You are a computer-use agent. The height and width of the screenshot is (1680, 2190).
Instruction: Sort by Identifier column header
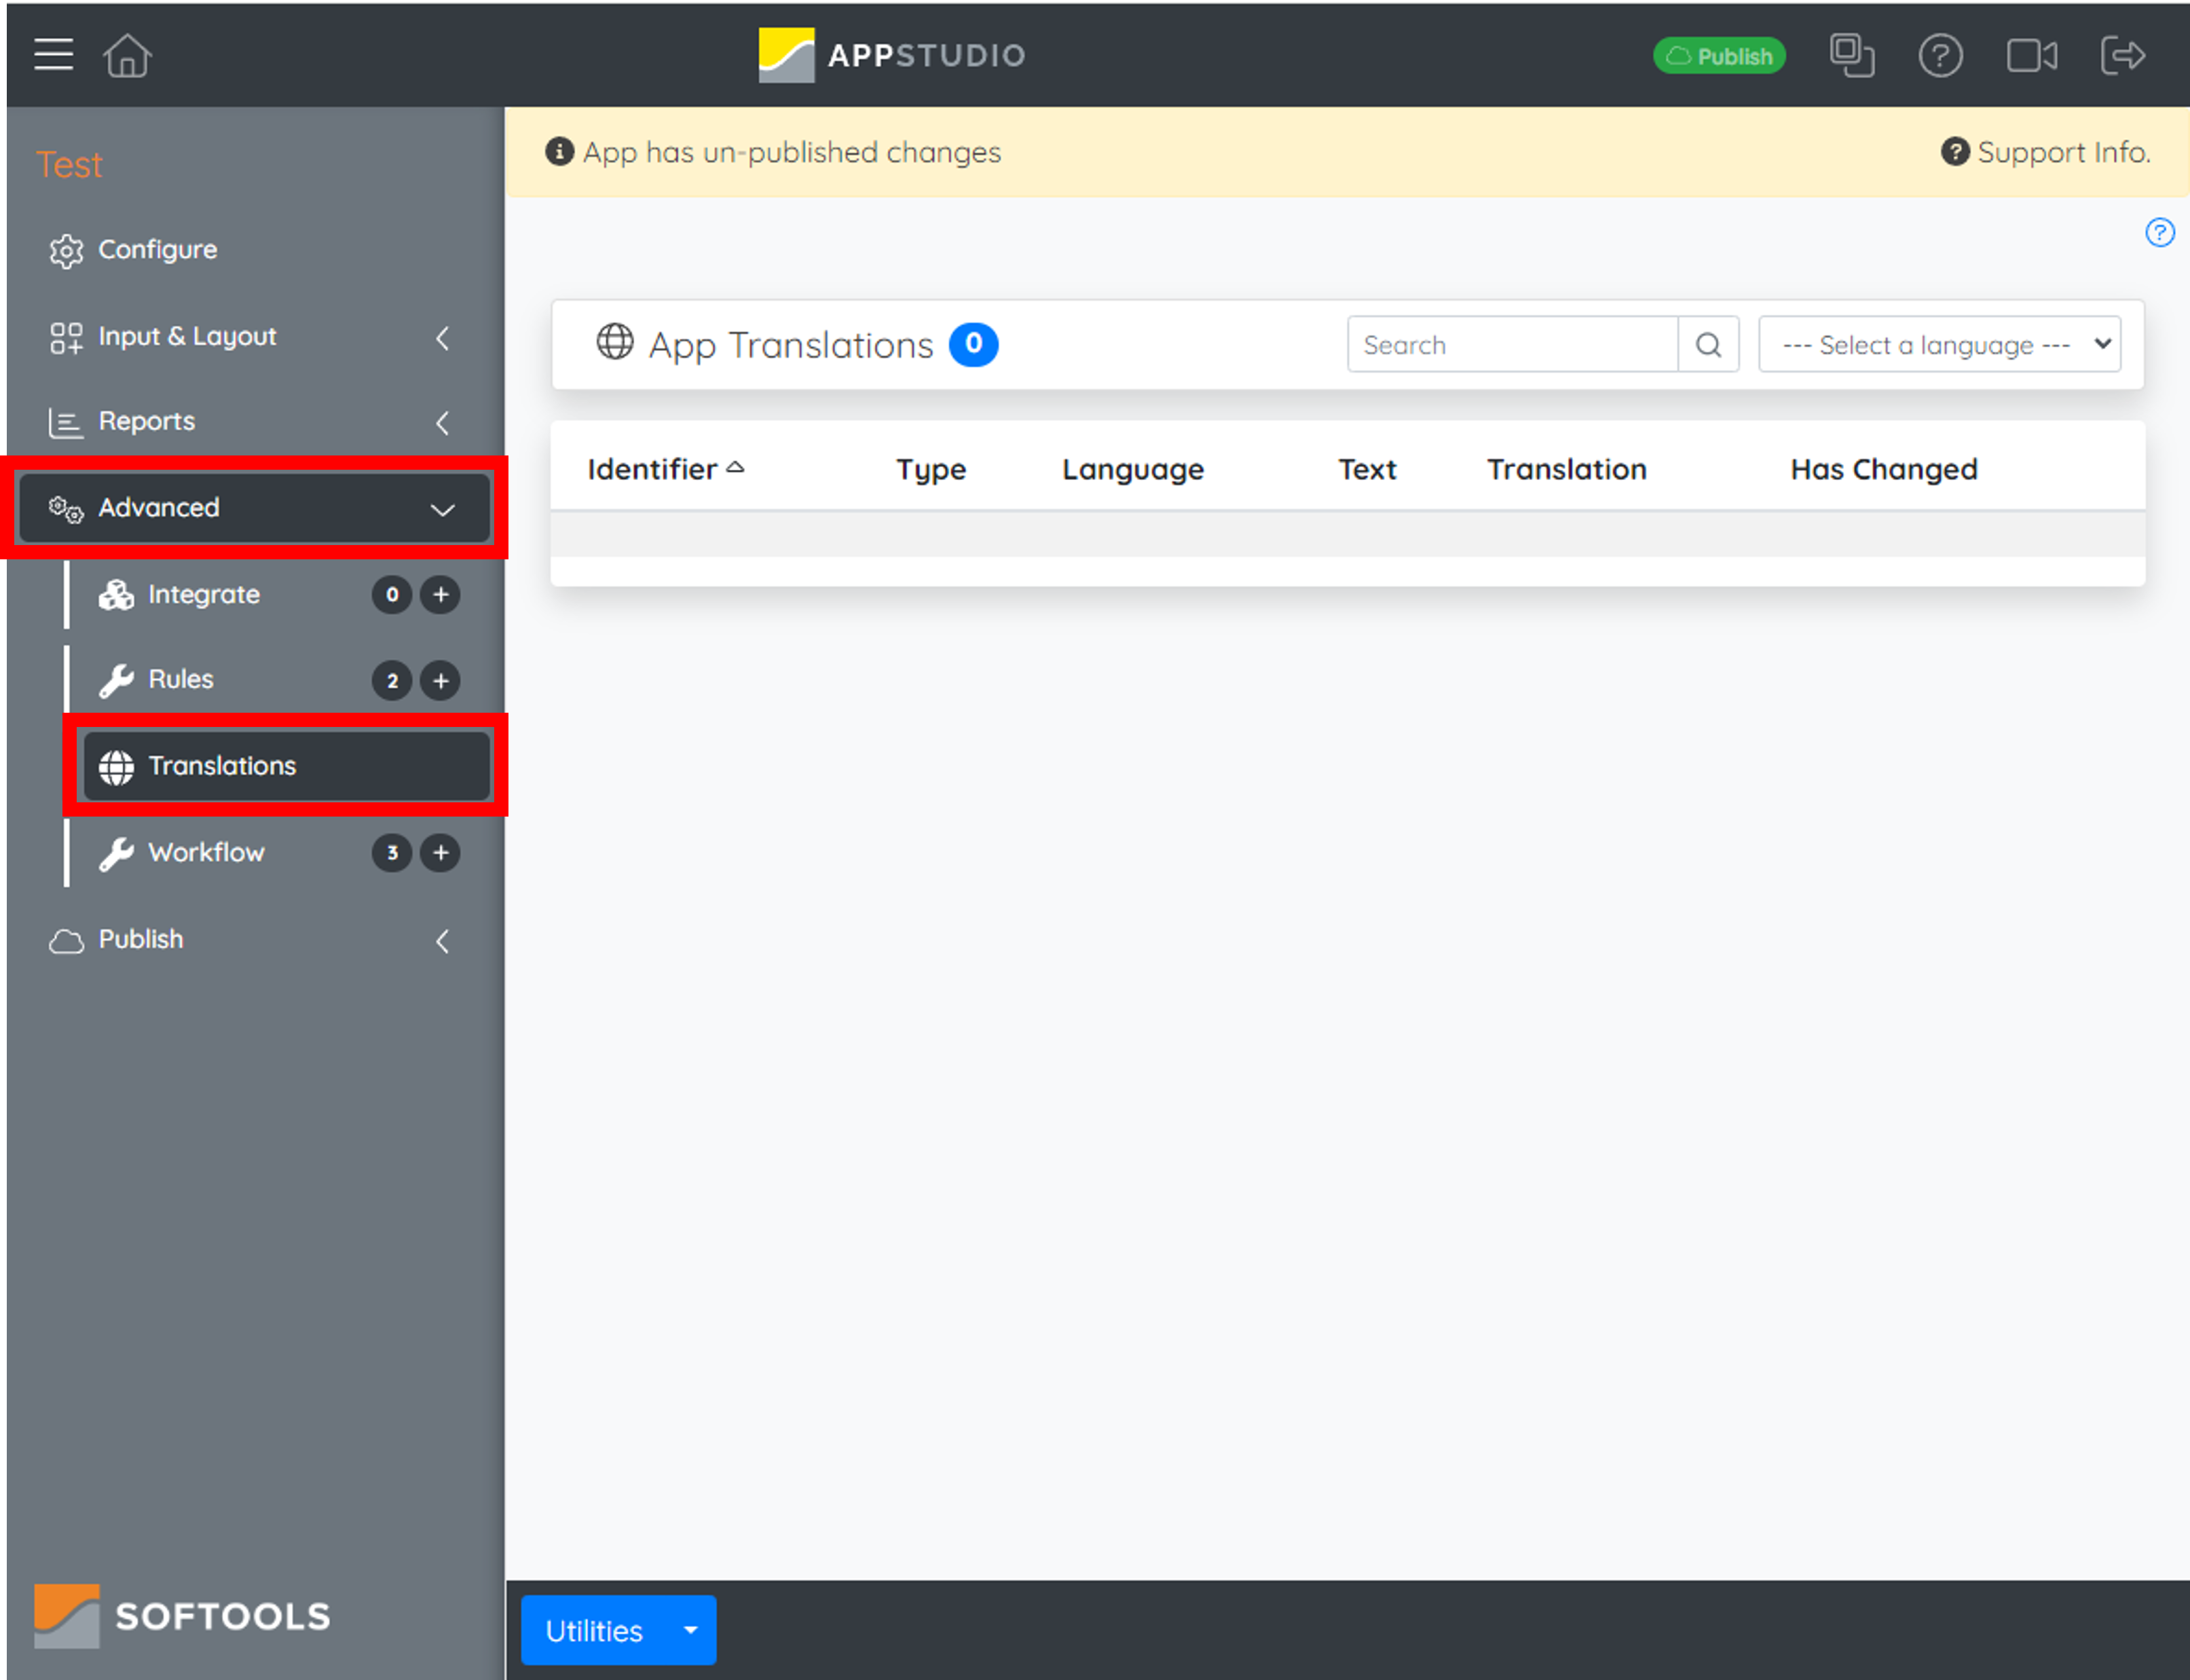click(652, 469)
